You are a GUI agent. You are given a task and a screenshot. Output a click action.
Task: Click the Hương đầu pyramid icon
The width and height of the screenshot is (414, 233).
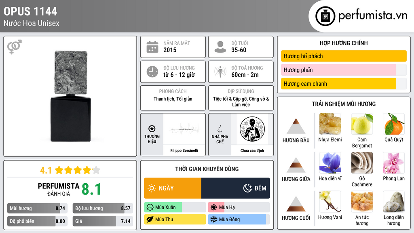pyautogui.click(x=296, y=126)
